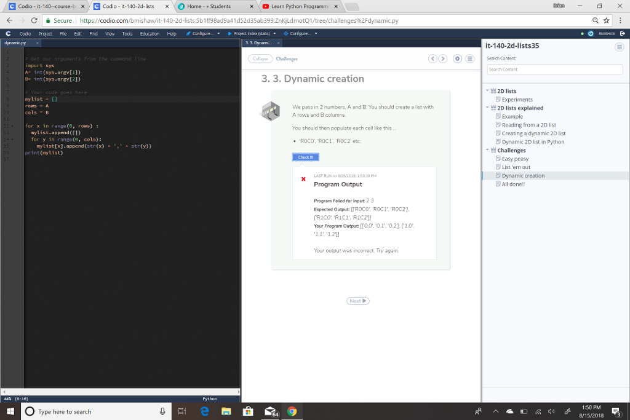Click the Chrome zoom magnifier icon
630x420 pixels.
[x=595, y=20]
